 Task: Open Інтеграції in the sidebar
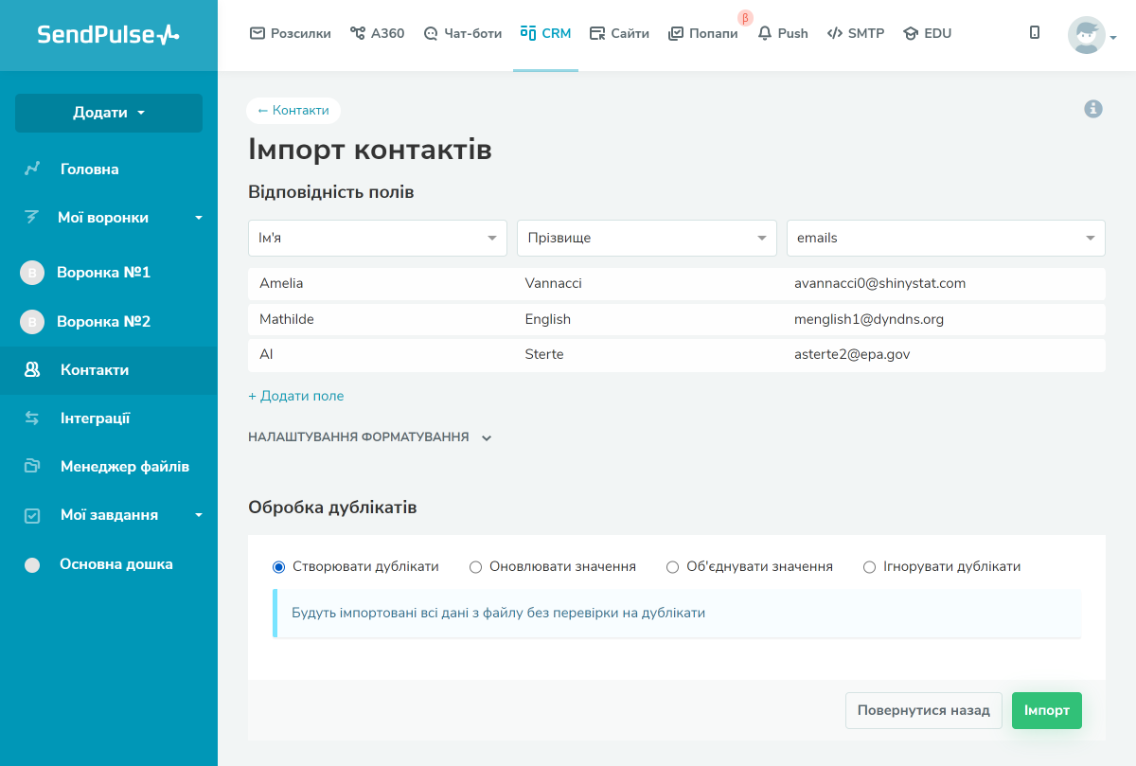95,419
